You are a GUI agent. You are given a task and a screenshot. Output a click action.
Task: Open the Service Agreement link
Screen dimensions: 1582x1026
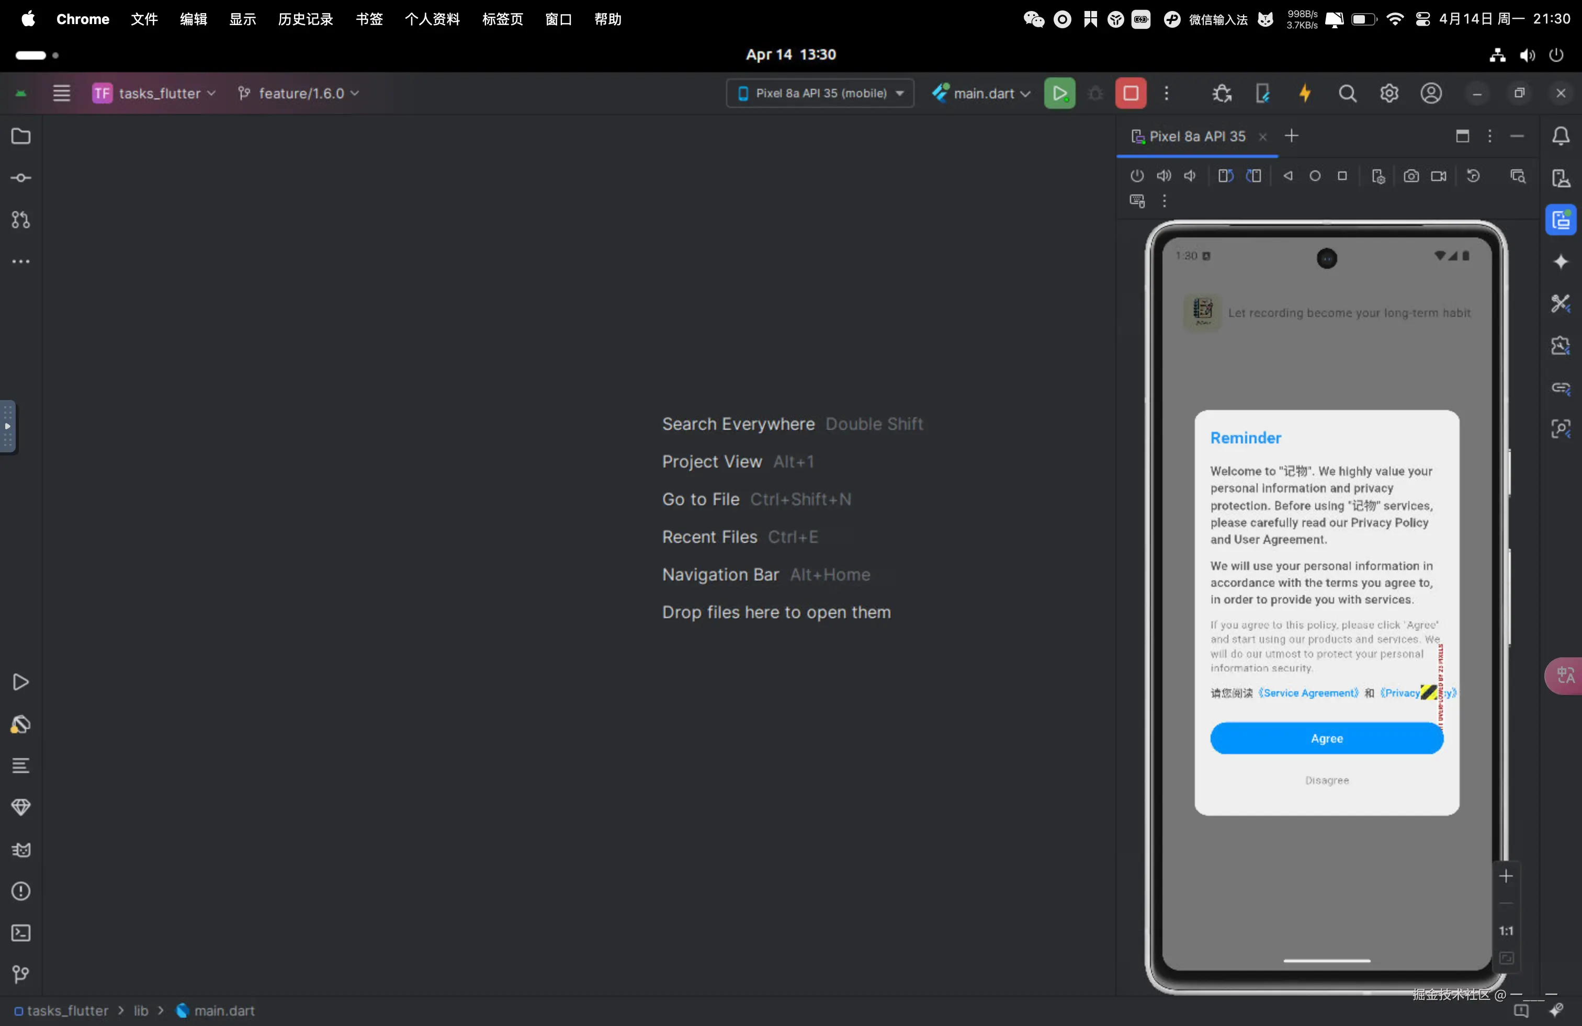tap(1307, 693)
